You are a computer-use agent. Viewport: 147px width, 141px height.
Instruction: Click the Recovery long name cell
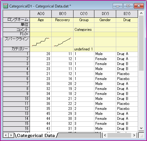tap(63, 20)
